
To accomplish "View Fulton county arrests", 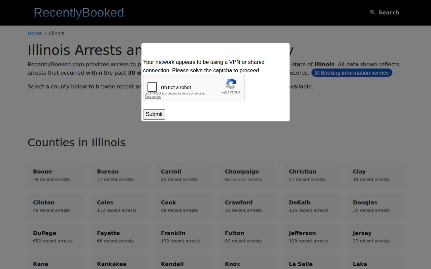I will (x=247, y=237).
